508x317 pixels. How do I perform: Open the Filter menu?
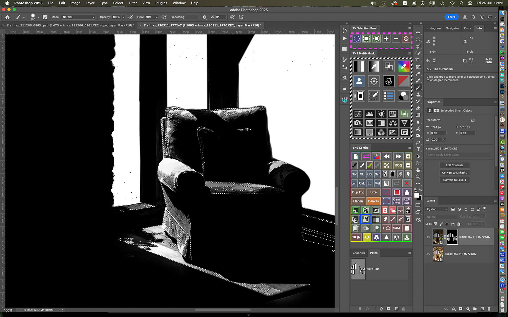click(x=133, y=3)
